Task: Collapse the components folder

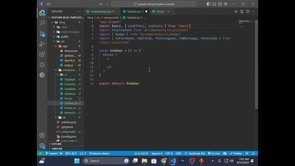Action: [56, 70]
